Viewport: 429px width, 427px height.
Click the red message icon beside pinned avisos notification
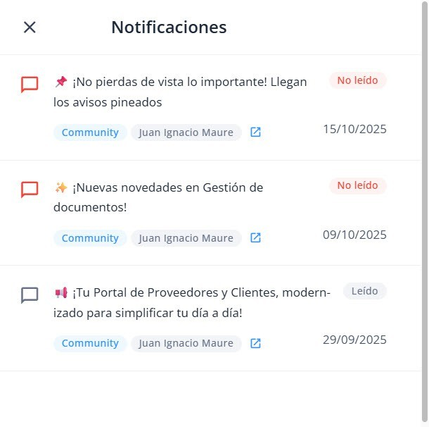pos(30,84)
